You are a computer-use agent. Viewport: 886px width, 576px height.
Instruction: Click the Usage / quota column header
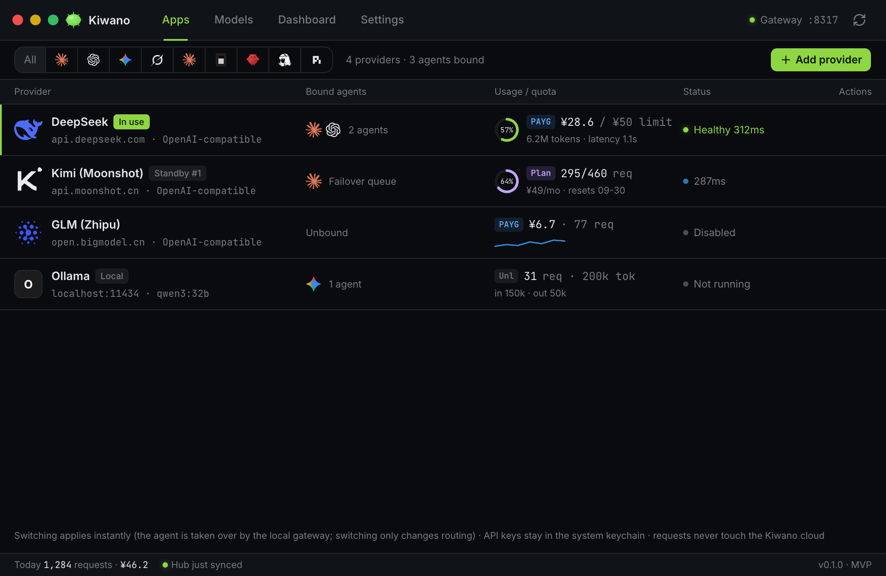[x=525, y=92]
